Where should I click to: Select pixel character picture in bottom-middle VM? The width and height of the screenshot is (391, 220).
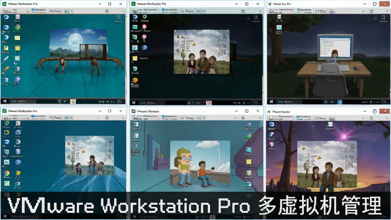200,164
